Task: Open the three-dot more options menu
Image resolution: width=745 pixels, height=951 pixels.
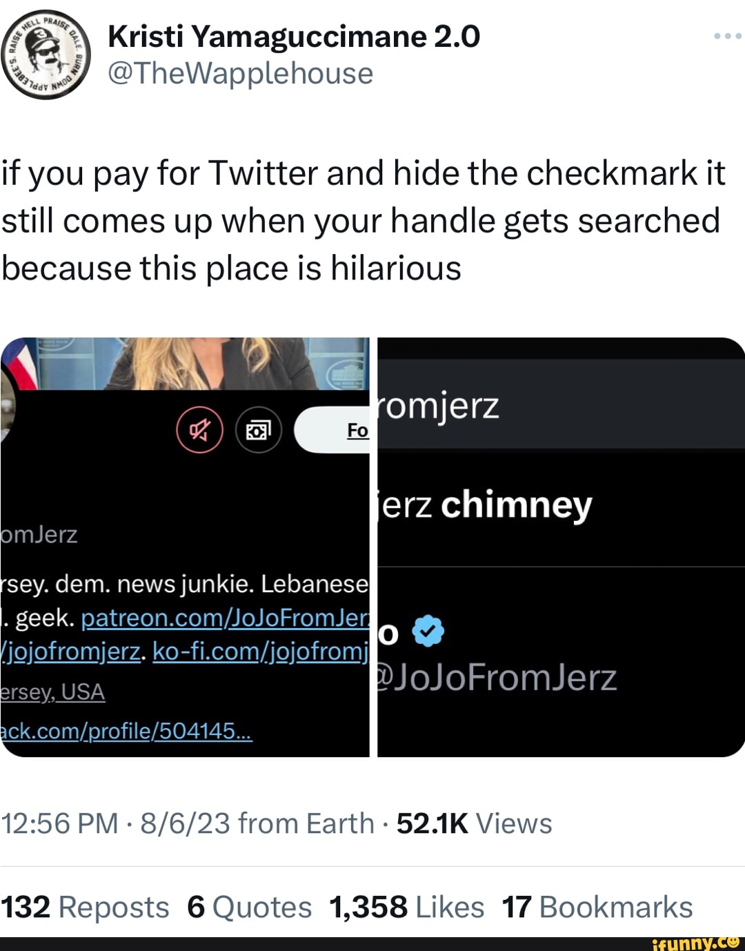Action: click(x=727, y=36)
